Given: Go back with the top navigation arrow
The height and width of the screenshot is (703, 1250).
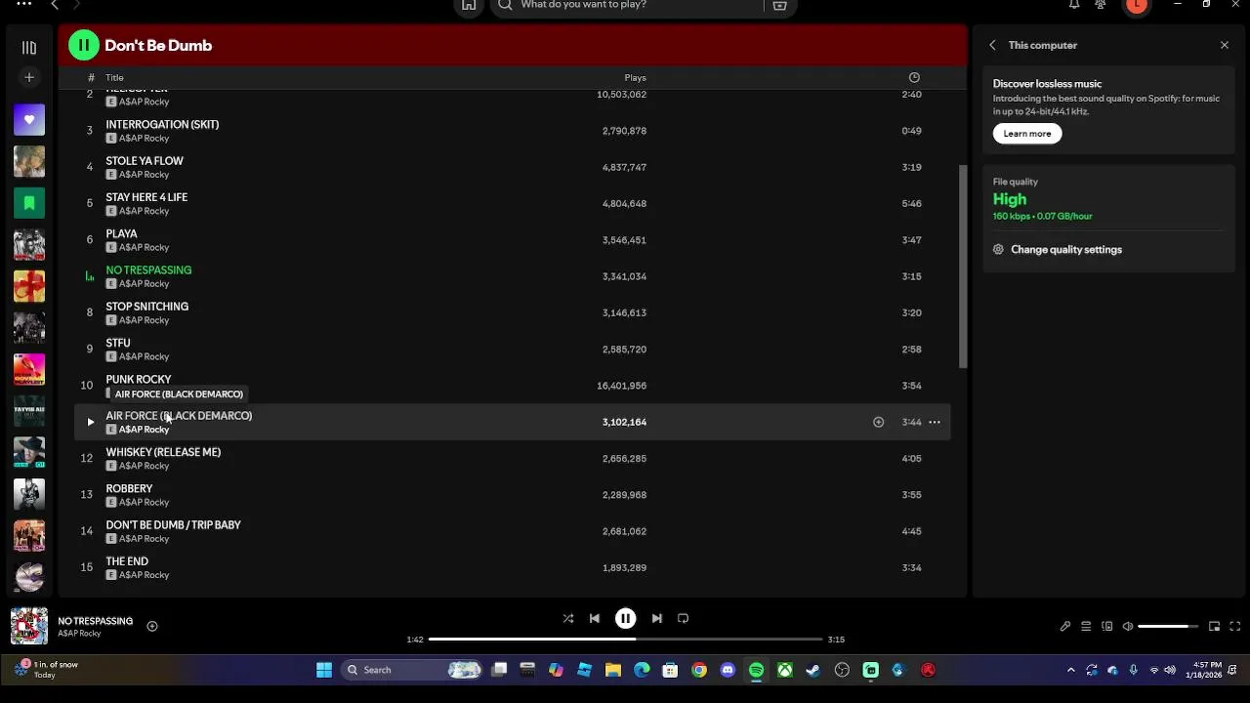Looking at the screenshot, I should tap(55, 5).
